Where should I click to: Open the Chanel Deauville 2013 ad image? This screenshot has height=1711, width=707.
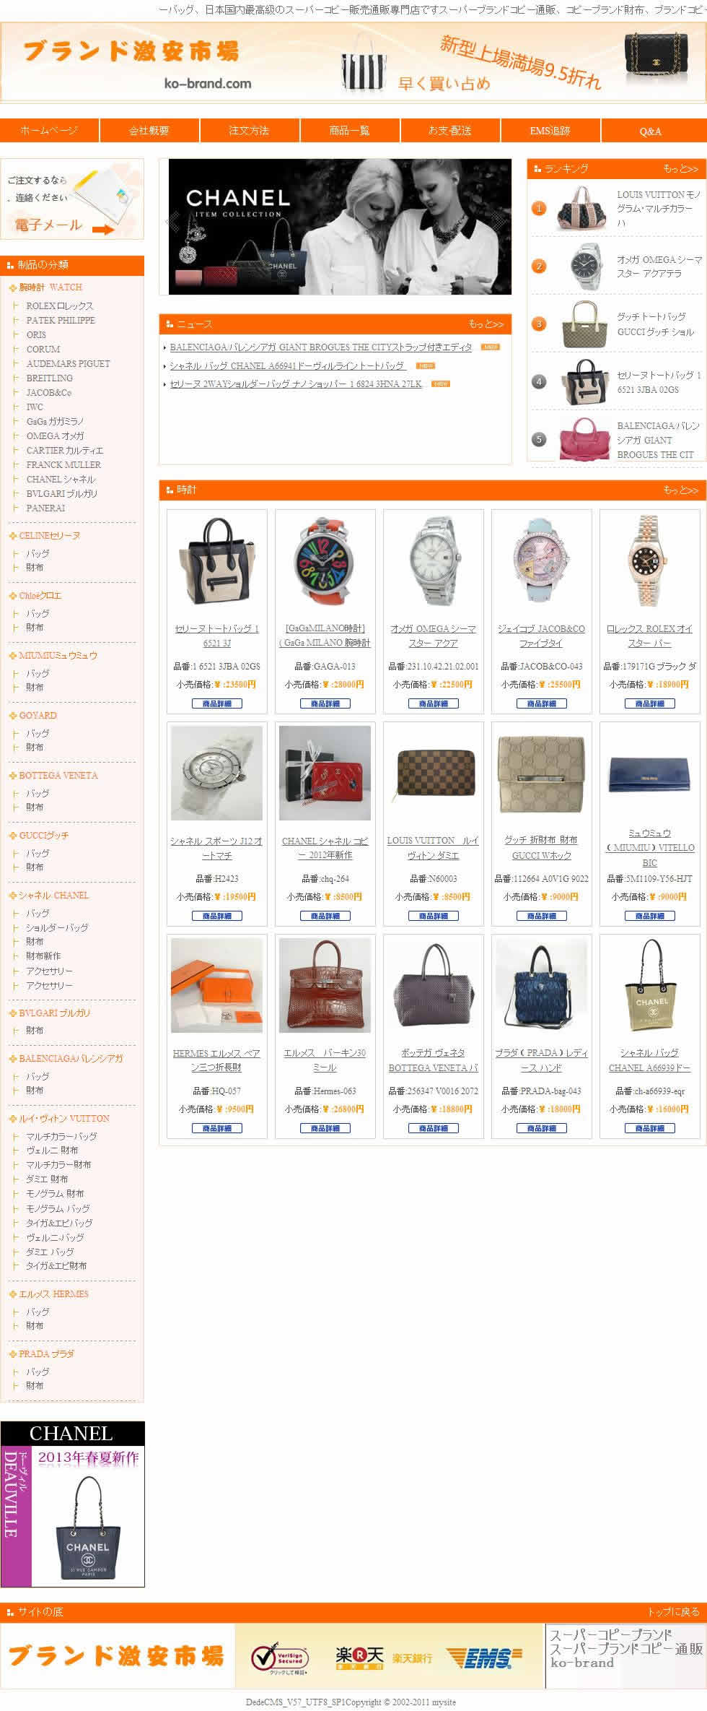click(72, 1504)
